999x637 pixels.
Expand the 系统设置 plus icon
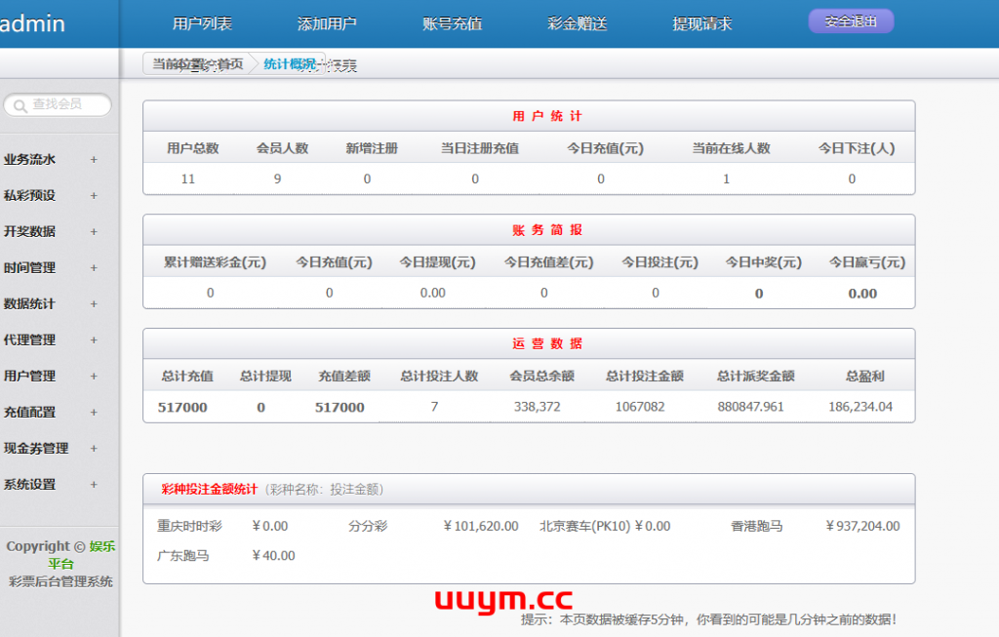tap(94, 485)
